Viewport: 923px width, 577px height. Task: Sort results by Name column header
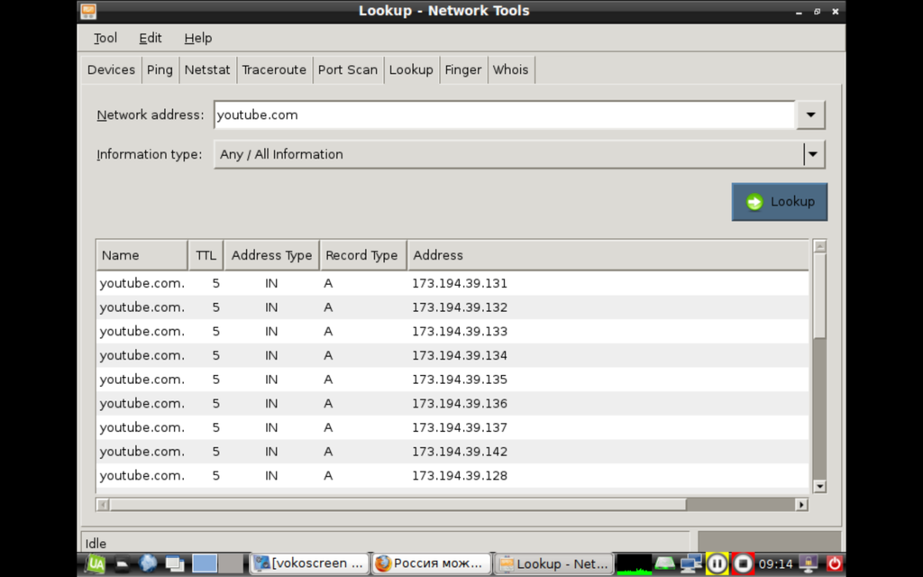coord(142,255)
